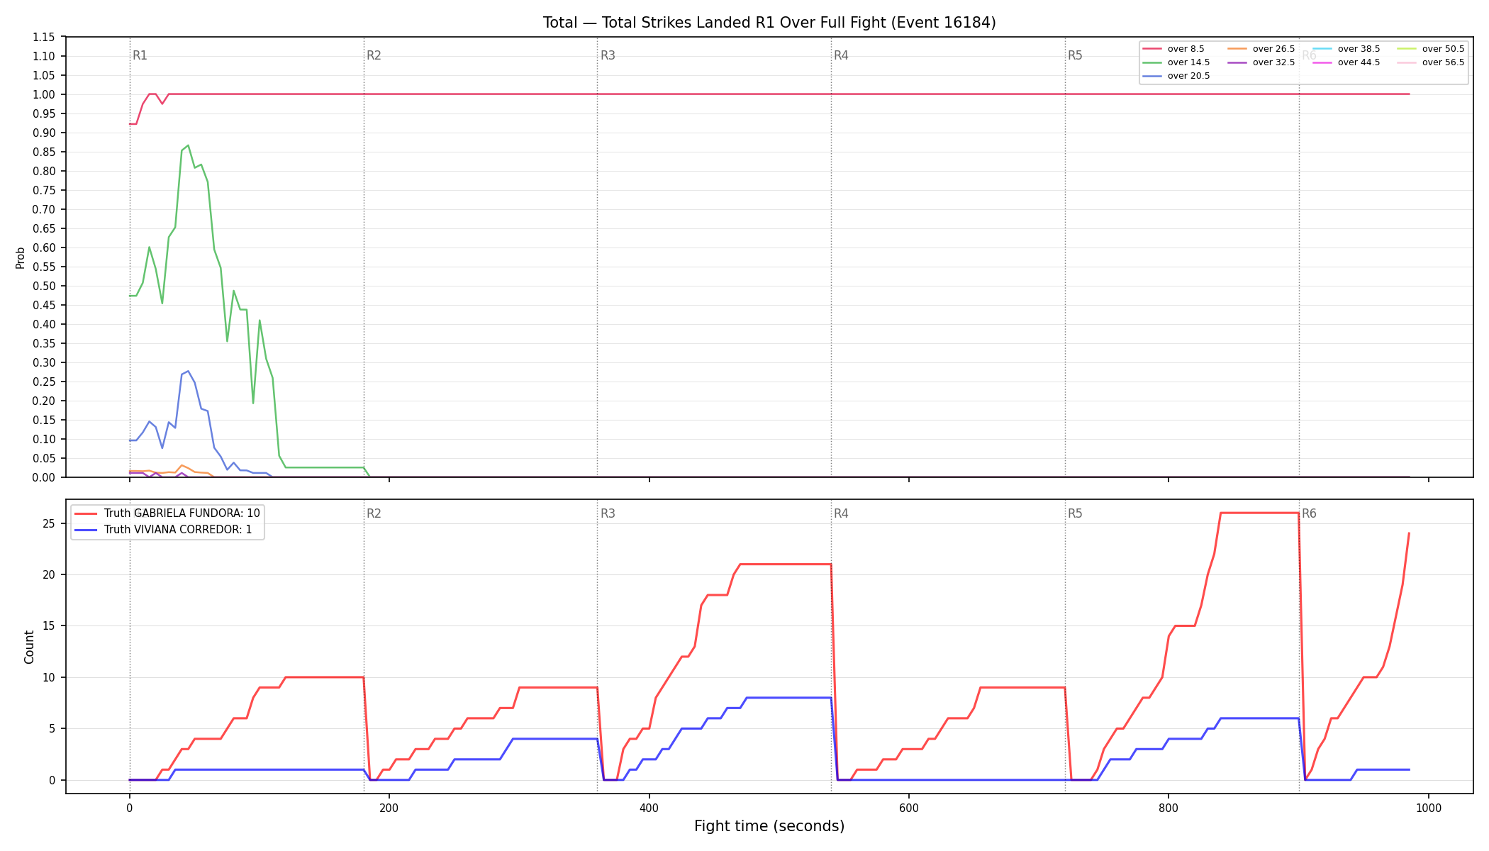The image size is (1489, 851).
Task: Click the blue Corredor plateau at 8 in R3
Action: pyautogui.click(x=788, y=698)
